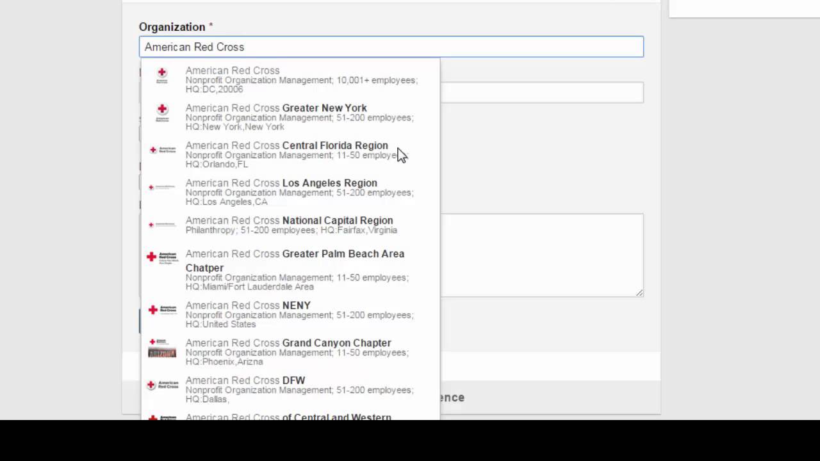
Task: Click the National Capital Region logo icon
Action: pos(162,225)
